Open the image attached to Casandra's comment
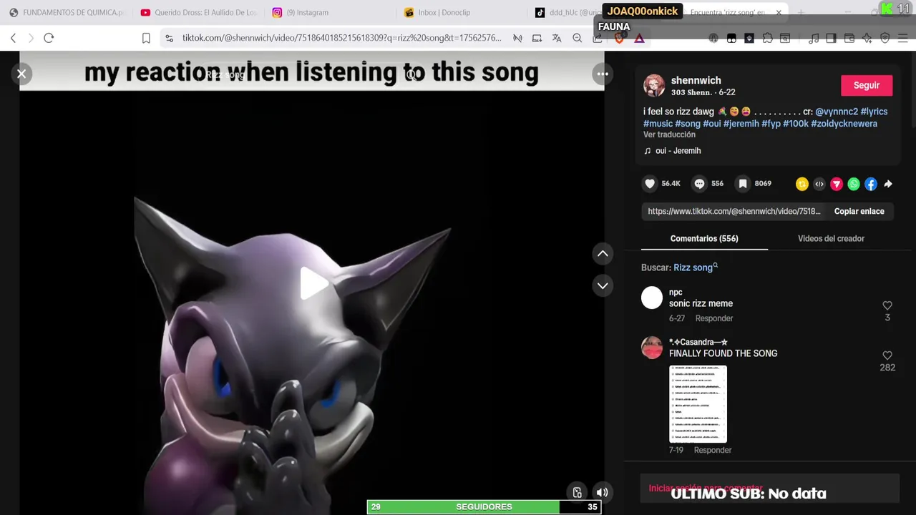This screenshot has width=916, height=515. pos(698,404)
